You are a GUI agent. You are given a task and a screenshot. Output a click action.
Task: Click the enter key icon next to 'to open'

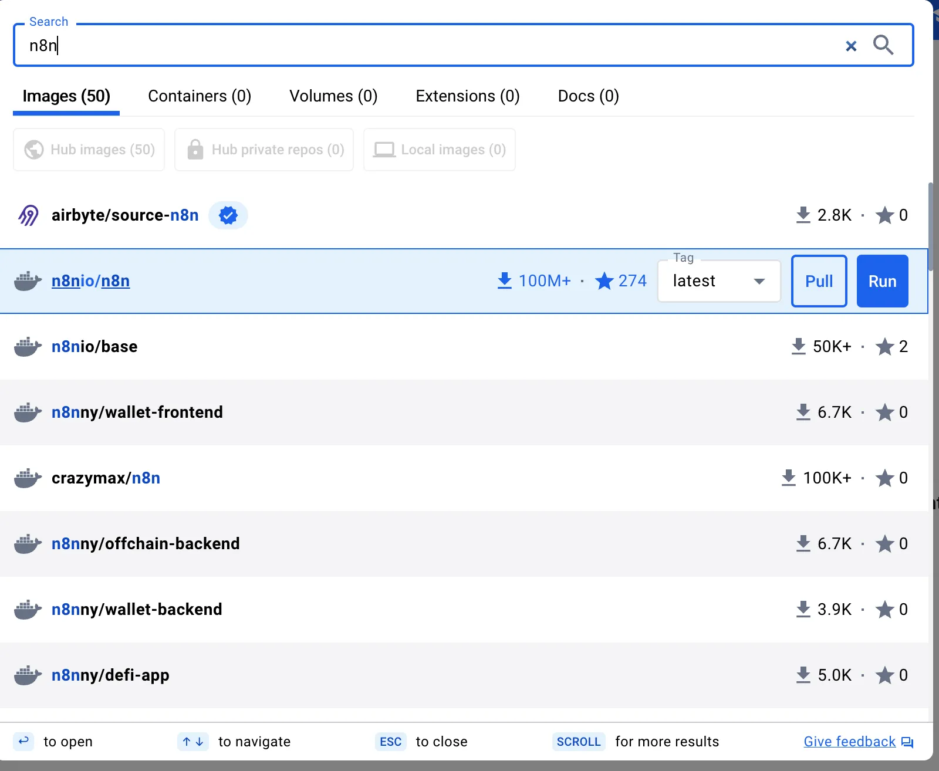tap(23, 741)
